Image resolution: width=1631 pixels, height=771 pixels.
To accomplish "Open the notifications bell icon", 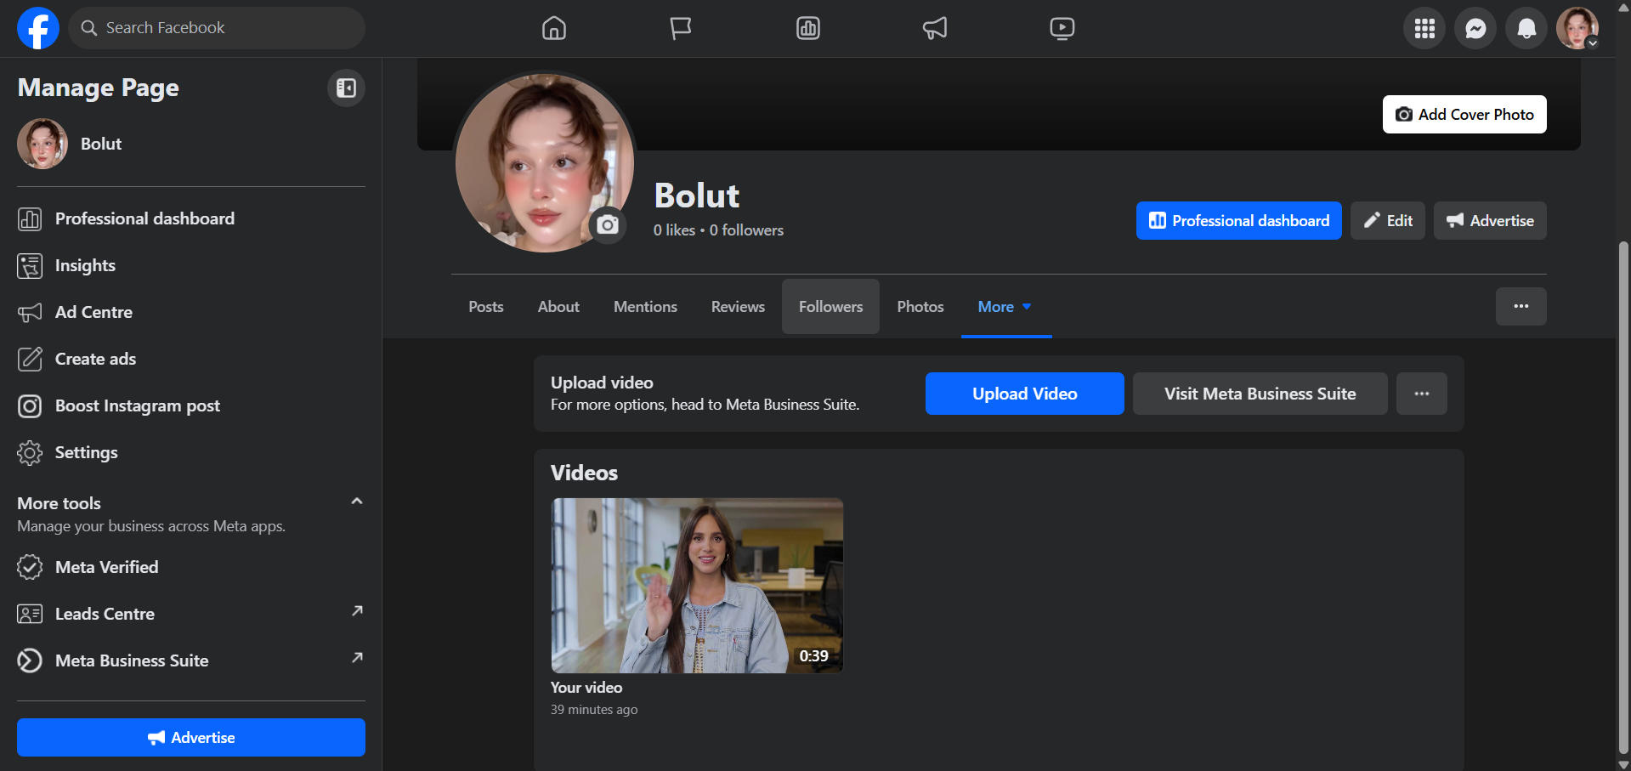I will (x=1526, y=29).
